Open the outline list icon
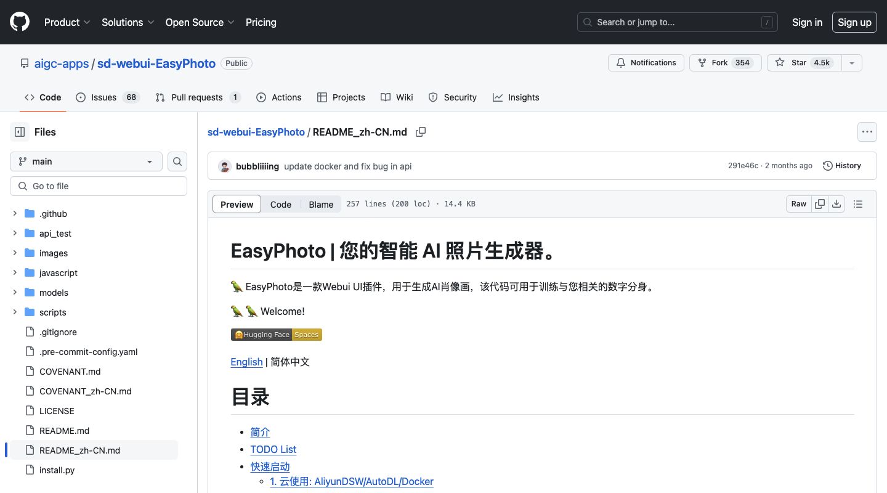 click(858, 204)
